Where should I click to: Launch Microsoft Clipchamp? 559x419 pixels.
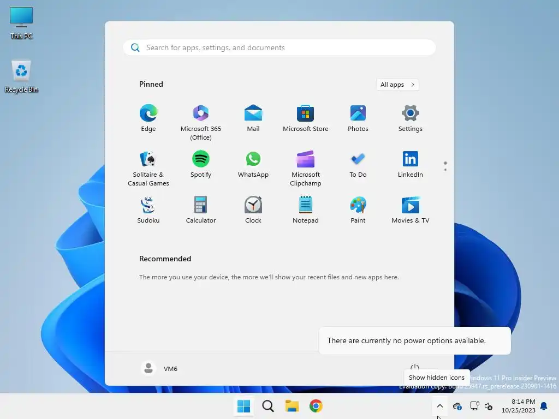click(306, 168)
